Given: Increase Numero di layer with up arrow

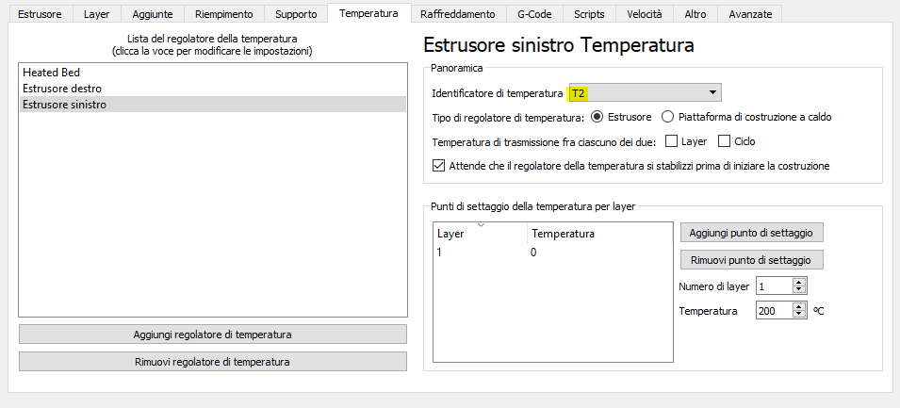Looking at the screenshot, I should [x=799, y=282].
